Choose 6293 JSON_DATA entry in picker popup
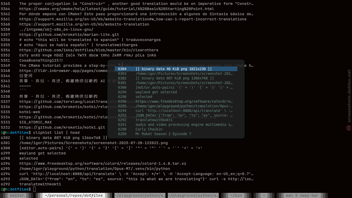The image size is (352, 198). 175,115
